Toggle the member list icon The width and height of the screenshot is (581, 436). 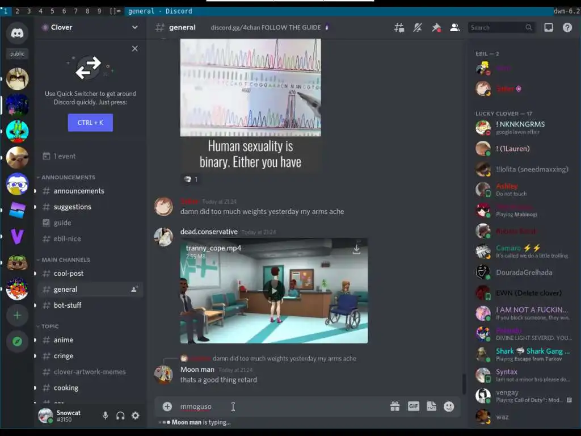[x=454, y=27]
